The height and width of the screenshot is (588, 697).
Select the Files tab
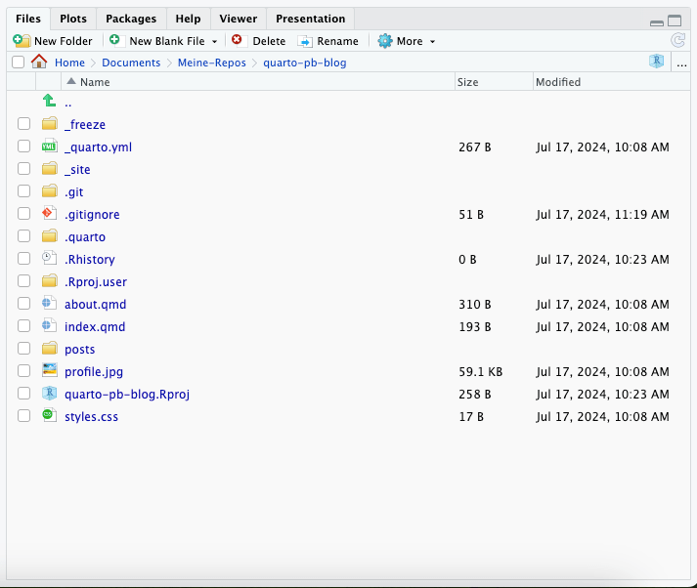tap(28, 19)
